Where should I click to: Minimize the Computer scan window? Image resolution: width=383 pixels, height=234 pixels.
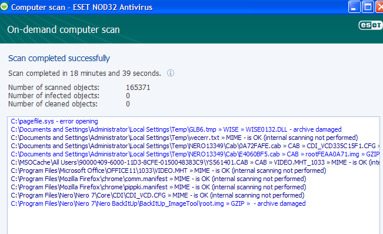[x=354, y=7]
